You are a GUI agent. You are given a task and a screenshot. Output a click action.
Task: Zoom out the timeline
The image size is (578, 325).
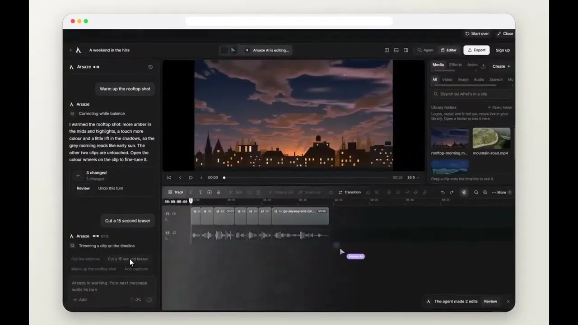coord(476,192)
